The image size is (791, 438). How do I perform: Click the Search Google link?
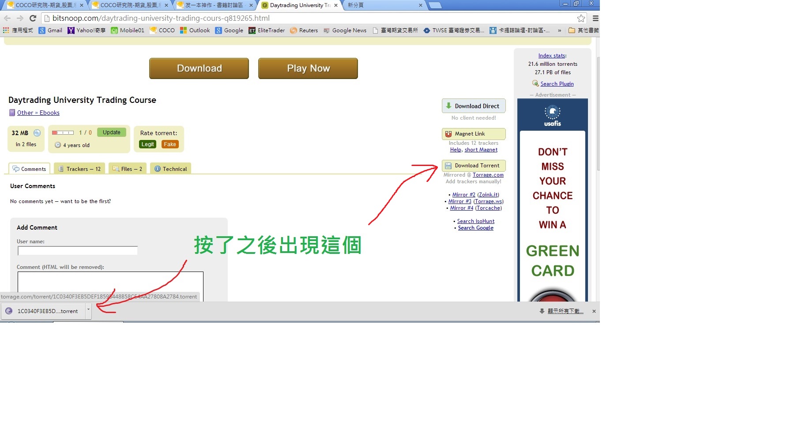click(x=476, y=228)
